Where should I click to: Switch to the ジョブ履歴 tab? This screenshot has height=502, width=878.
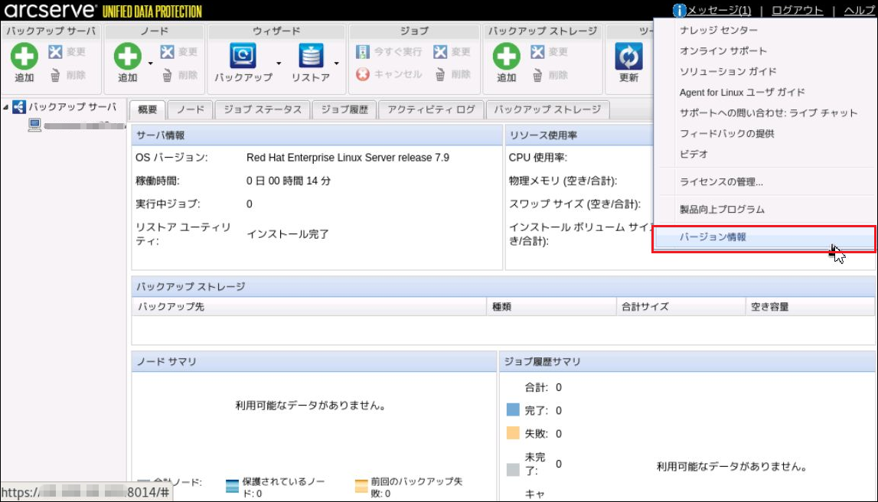344,109
